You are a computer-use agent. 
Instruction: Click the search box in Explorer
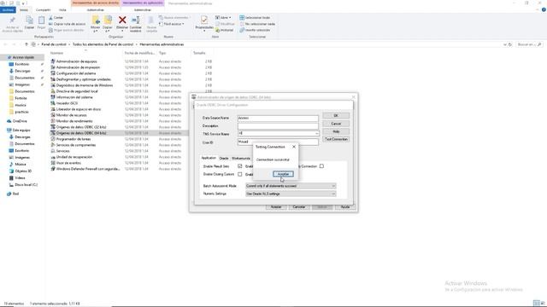click(529, 44)
